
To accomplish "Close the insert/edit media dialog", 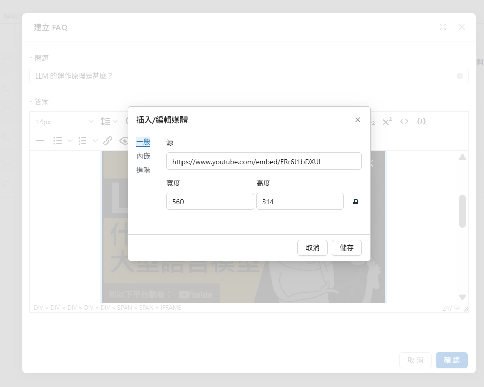I will click(358, 120).
